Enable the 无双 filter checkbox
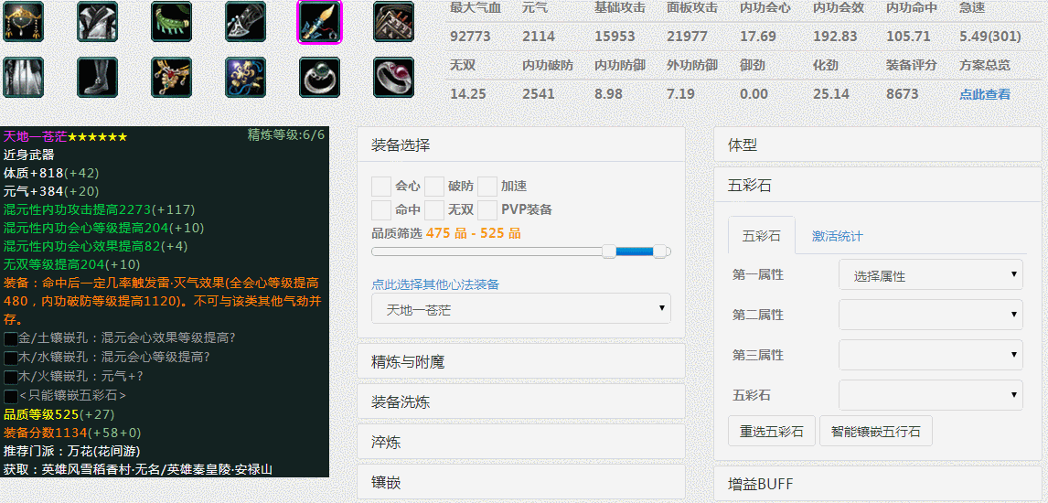The width and height of the screenshot is (1048, 503). click(x=434, y=210)
